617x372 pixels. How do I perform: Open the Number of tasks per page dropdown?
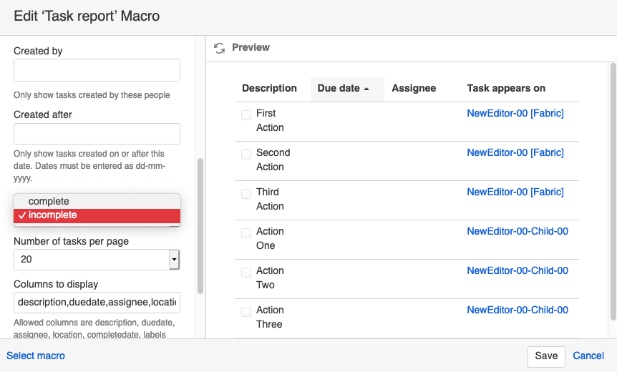pos(174,259)
